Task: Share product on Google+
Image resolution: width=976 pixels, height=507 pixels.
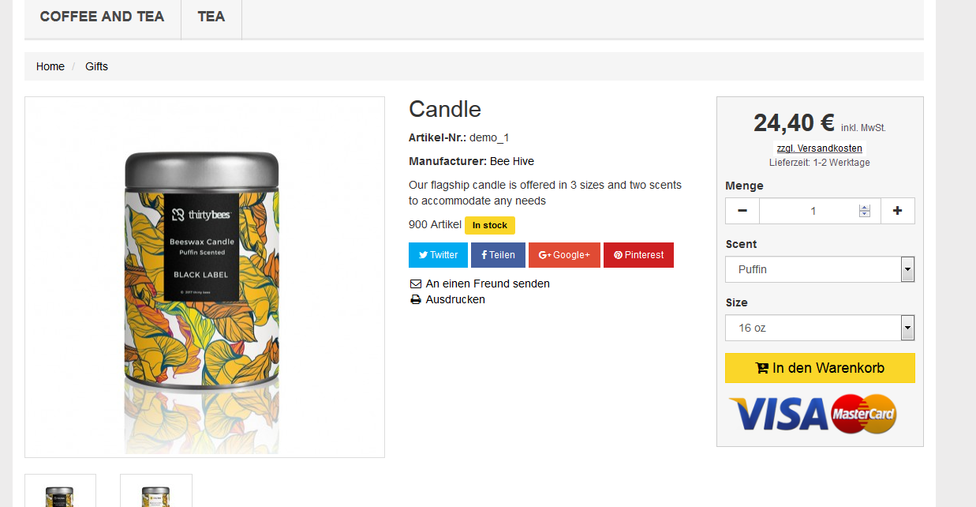Action: click(564, 255)
